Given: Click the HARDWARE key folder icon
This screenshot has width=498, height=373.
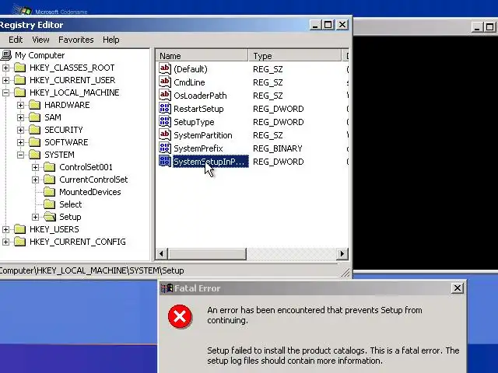Looking at the screenshot, I should 34,105.
